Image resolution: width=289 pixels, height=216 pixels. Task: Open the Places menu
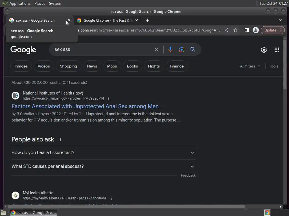[x=40, y=3]
